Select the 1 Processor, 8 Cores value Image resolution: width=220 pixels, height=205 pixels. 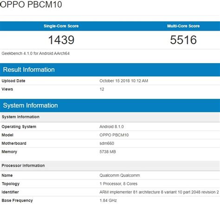coord(118,184)
